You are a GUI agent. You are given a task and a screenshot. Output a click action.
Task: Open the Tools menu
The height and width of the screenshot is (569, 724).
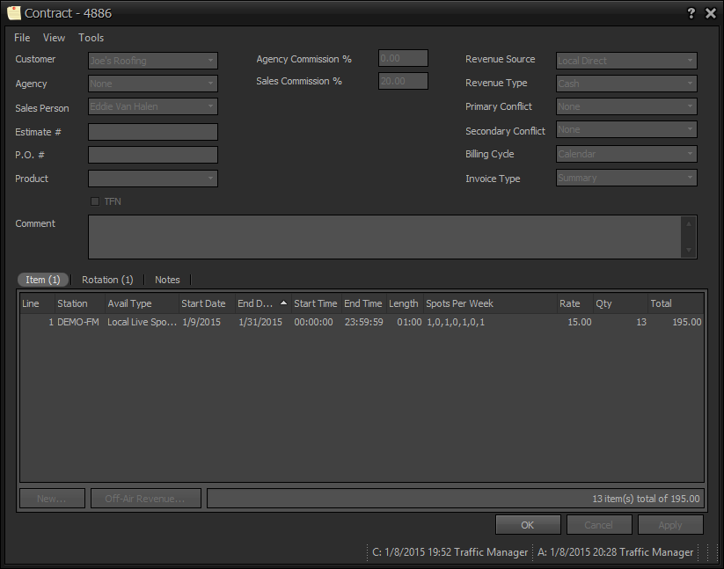91,38
